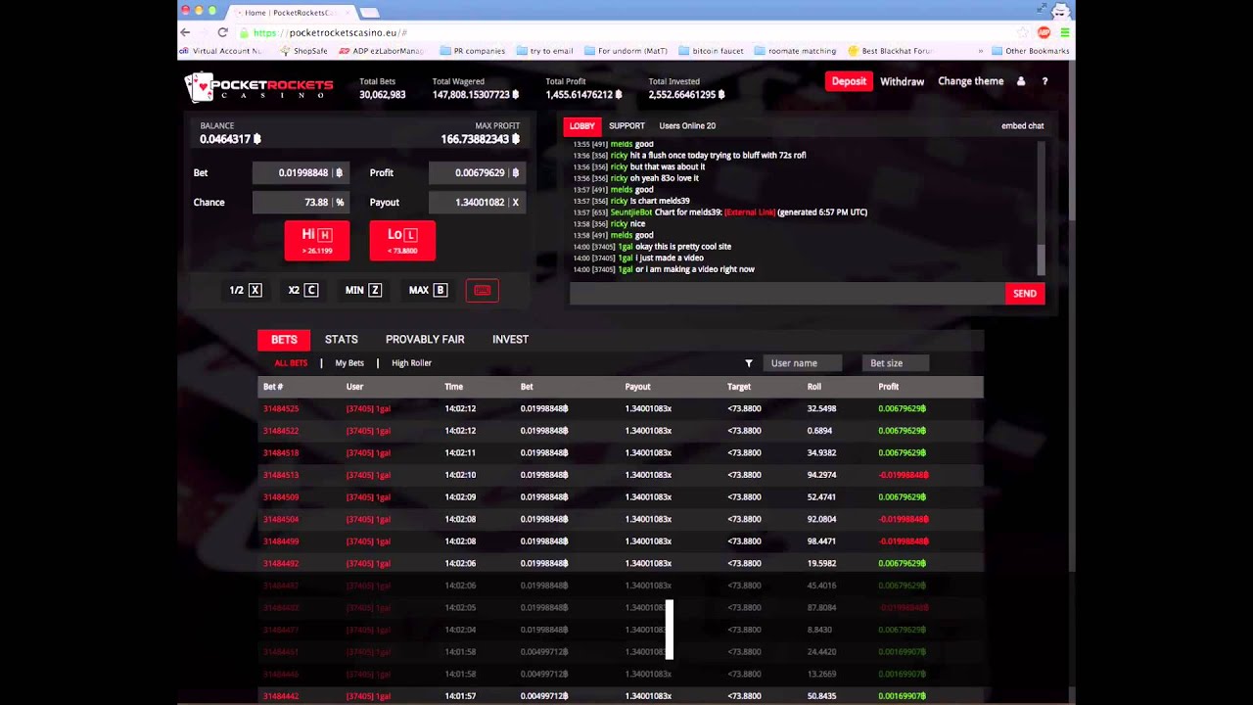The height and width of the screenshot is (705, 1253).
Task: Open the help question mark icon
Action: (x=1044, y=81)
